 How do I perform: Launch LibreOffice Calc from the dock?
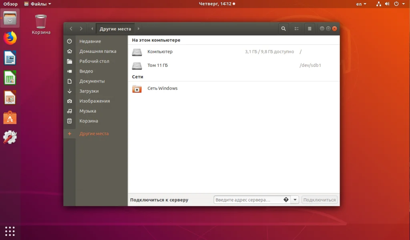[10, 78]
